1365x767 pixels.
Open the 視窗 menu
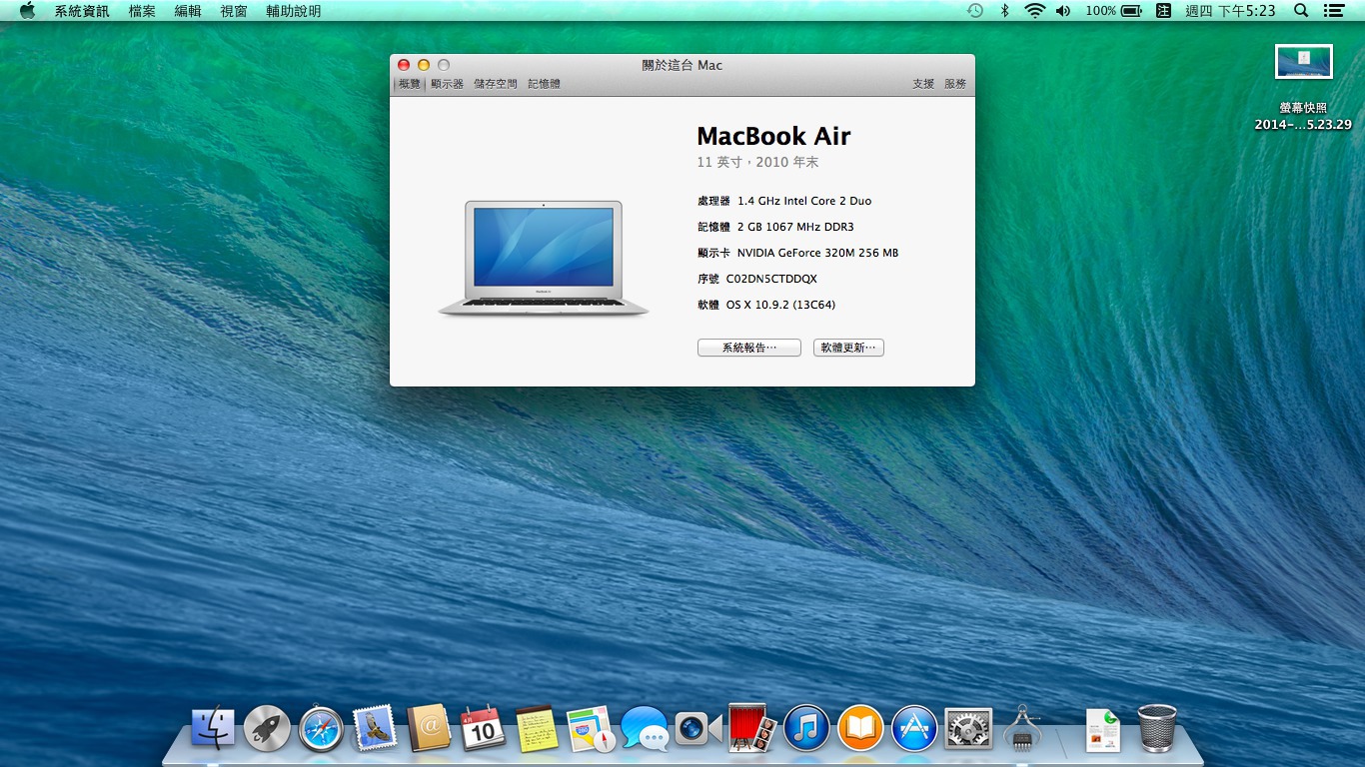[234, 11]
